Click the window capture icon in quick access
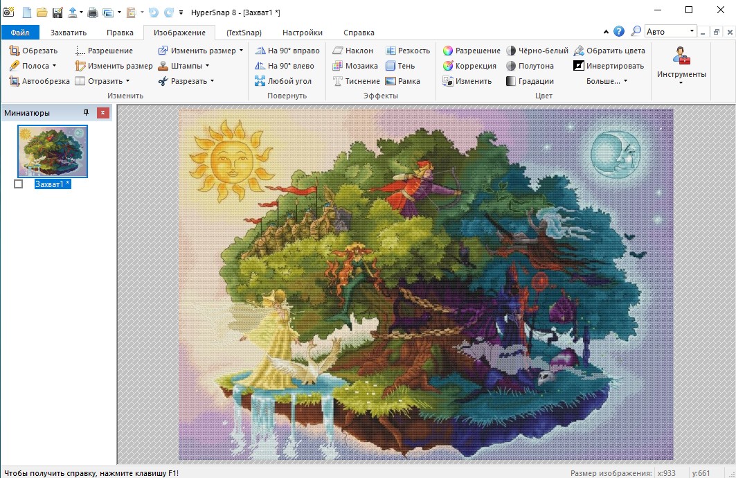 107,12
